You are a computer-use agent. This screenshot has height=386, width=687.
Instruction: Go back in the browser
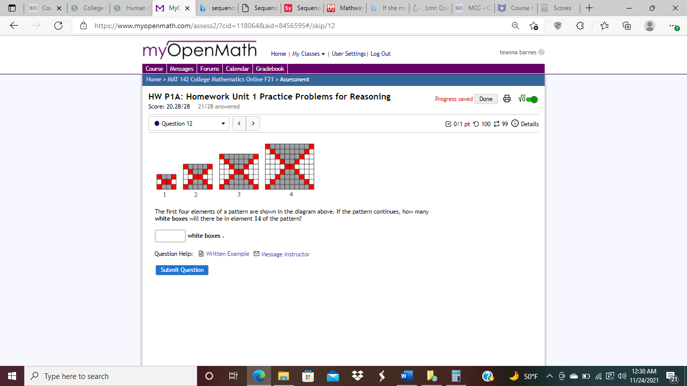coord(14,26)
